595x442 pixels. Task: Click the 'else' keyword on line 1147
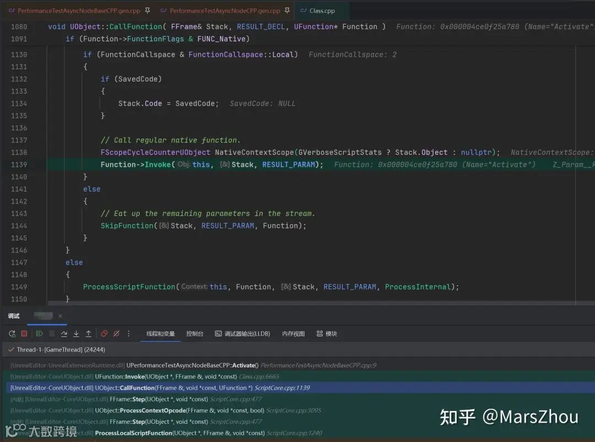pyautogui.click(x=74, y=263)
